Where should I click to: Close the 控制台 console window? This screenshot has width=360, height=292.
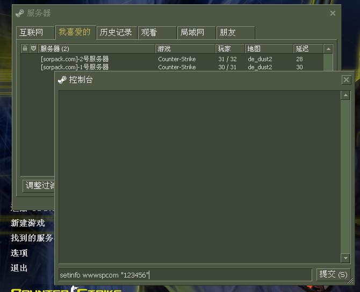pos(346,80)
